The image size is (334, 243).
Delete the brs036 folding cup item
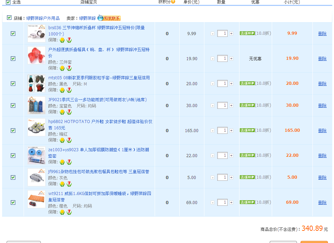(x=322, y=34)
